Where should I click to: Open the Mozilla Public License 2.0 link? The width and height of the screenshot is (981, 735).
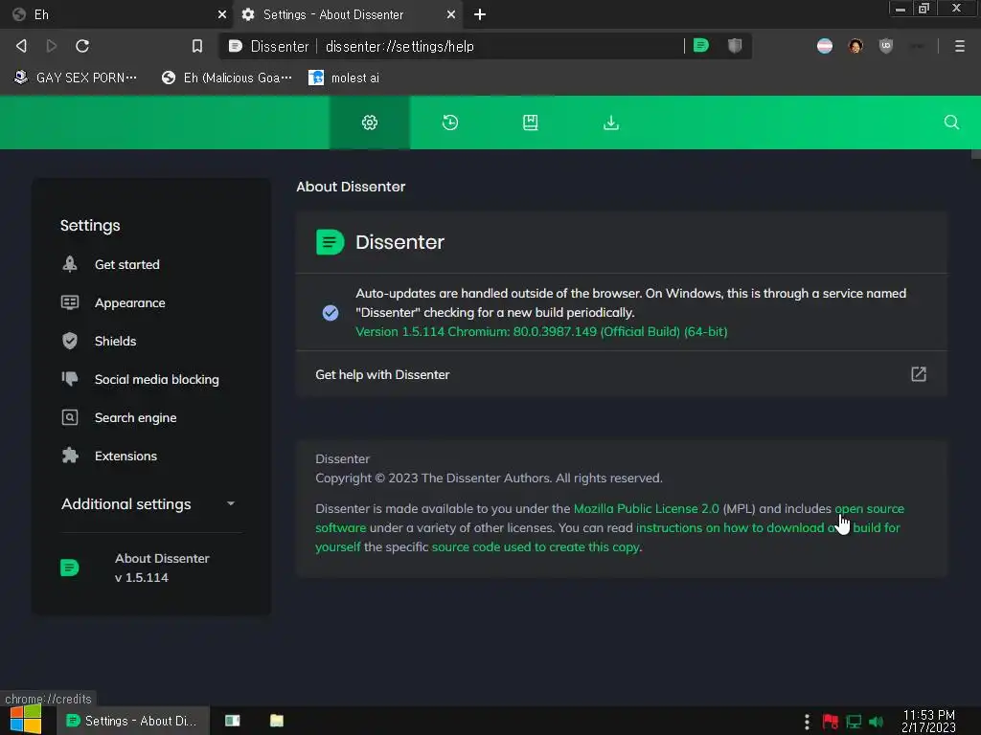(647, 508)
